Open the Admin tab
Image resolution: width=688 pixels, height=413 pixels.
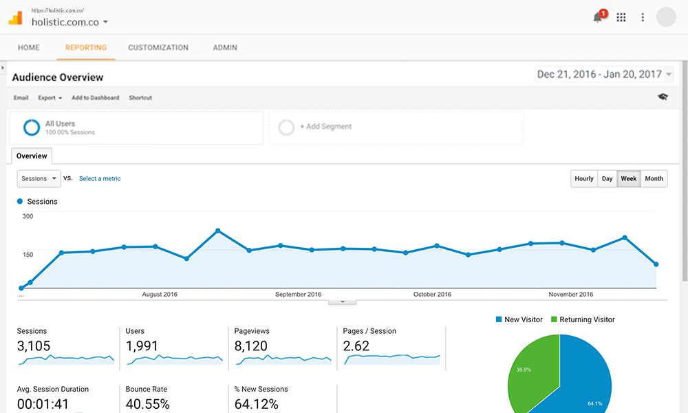coord(225,47)
